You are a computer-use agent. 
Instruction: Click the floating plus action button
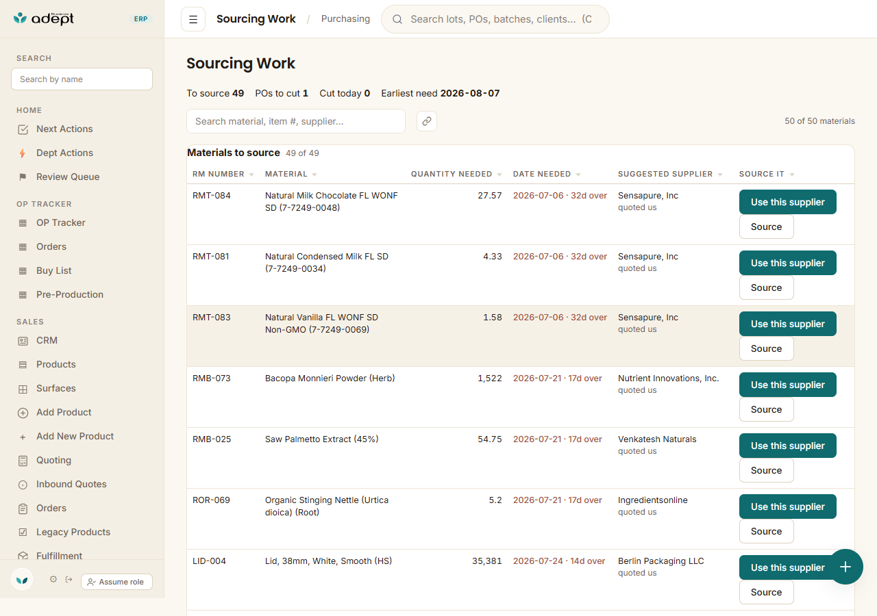point(845,567)
